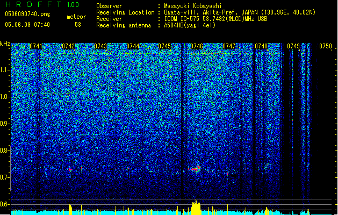Click the 0.8 frequency axis label
338x215 pixels.
click(x=5, y=150)
